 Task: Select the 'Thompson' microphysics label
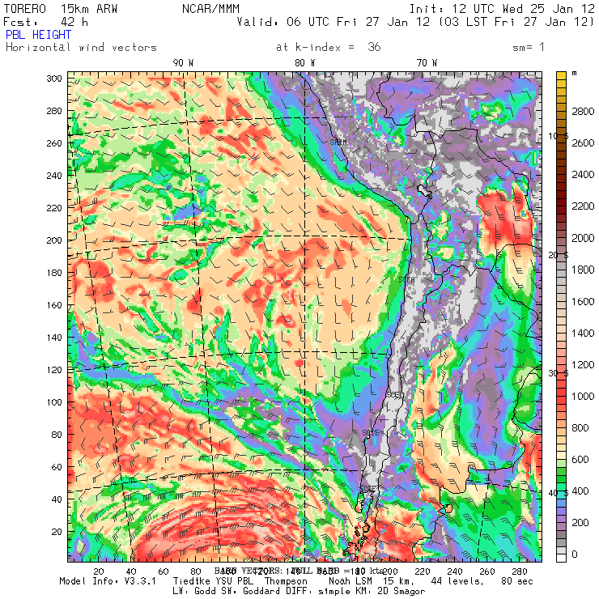(286, 581)
